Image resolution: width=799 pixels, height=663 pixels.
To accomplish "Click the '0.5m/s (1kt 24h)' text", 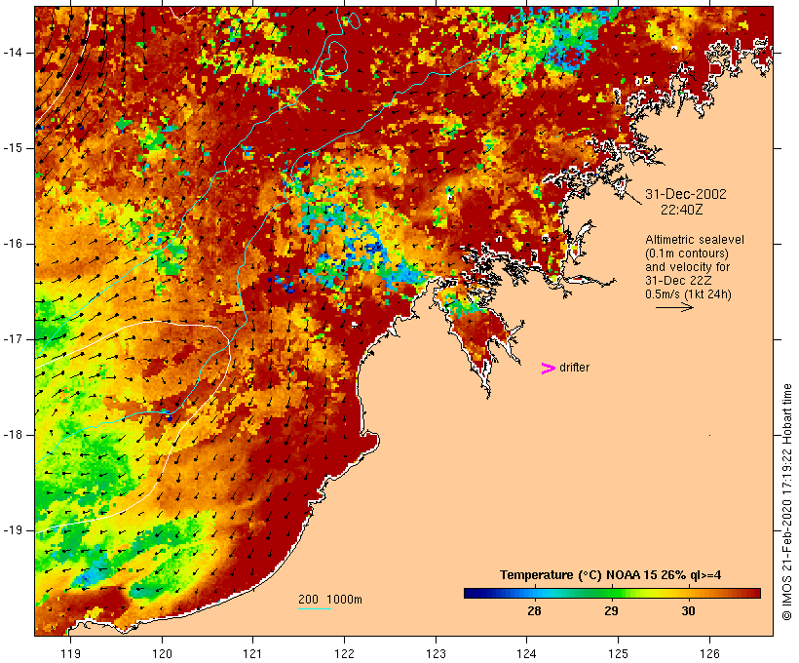I will pyautogui.click(x=688, y=294).
